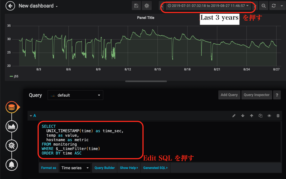Move query A down with the down arrow

(x=243, y=116)
